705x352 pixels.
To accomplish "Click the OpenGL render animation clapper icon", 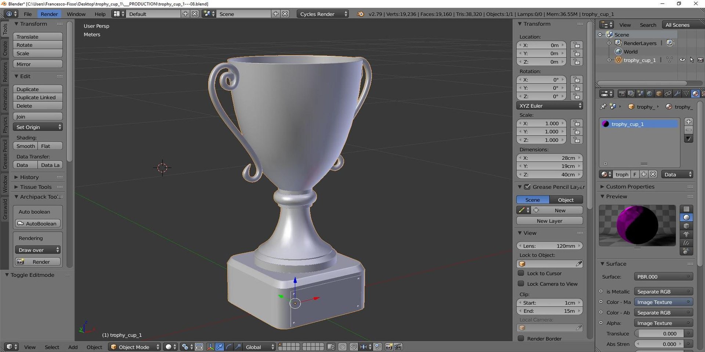I will (398, 347).
